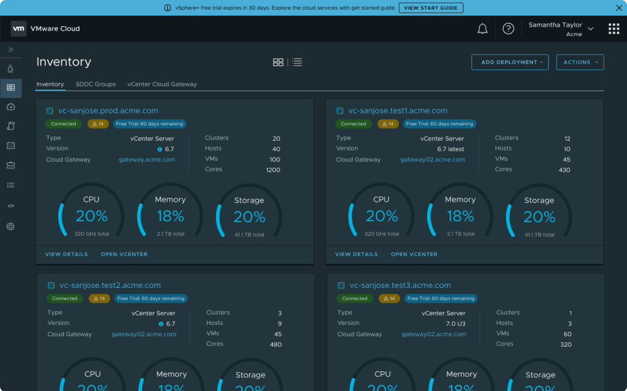Image resolution: width=627 pixels, height=391 pixels.
Task: Open the help question mark icon
Action: click(x=508, y=29)
